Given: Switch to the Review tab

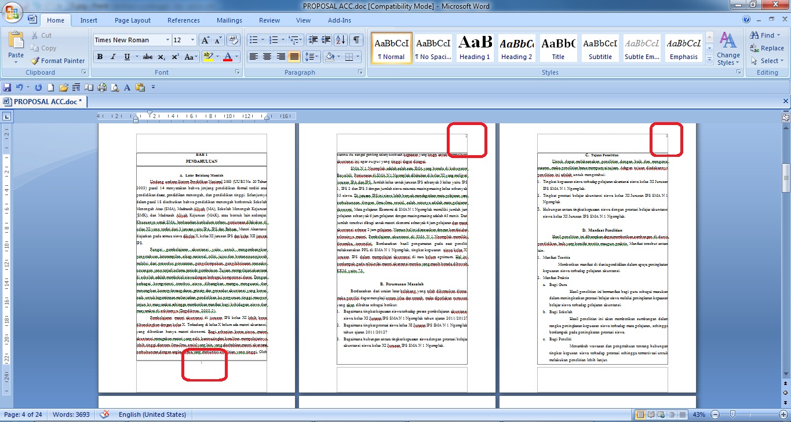Looking at the screenshot, I should pos(269,20).
